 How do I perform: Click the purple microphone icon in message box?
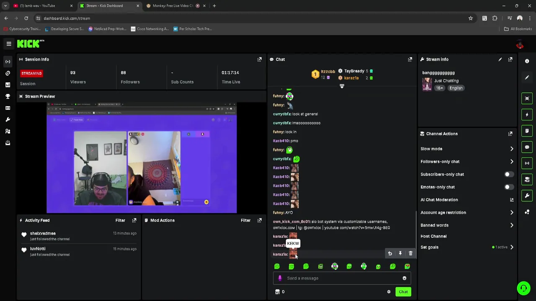(280, 278)
